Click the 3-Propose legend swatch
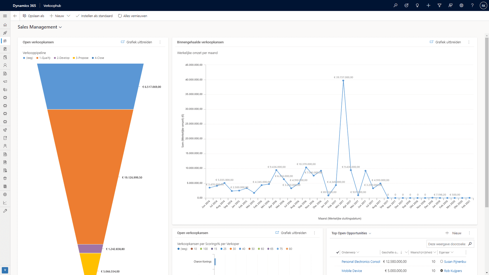489x275 pixels. pyautogui.click(x=74, y=58)
